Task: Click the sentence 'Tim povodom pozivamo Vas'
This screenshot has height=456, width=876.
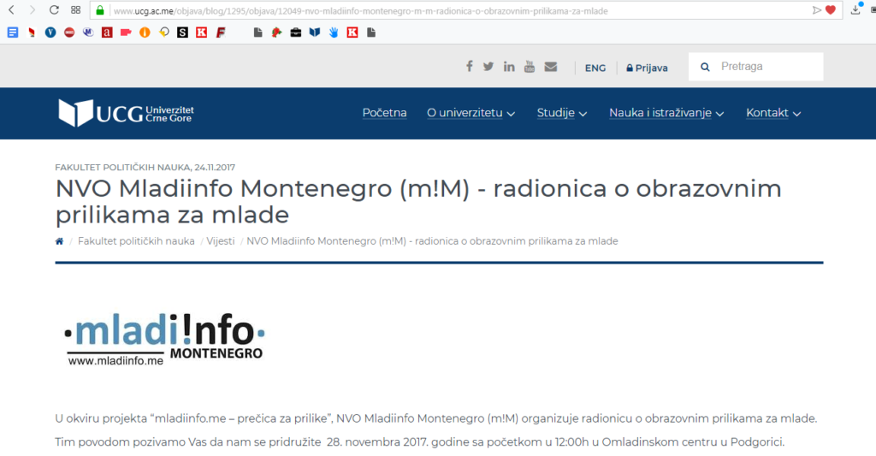Action: (419, 442)
